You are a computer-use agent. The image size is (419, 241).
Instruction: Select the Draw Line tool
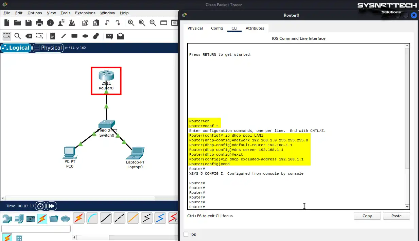(x=64, y=36)
